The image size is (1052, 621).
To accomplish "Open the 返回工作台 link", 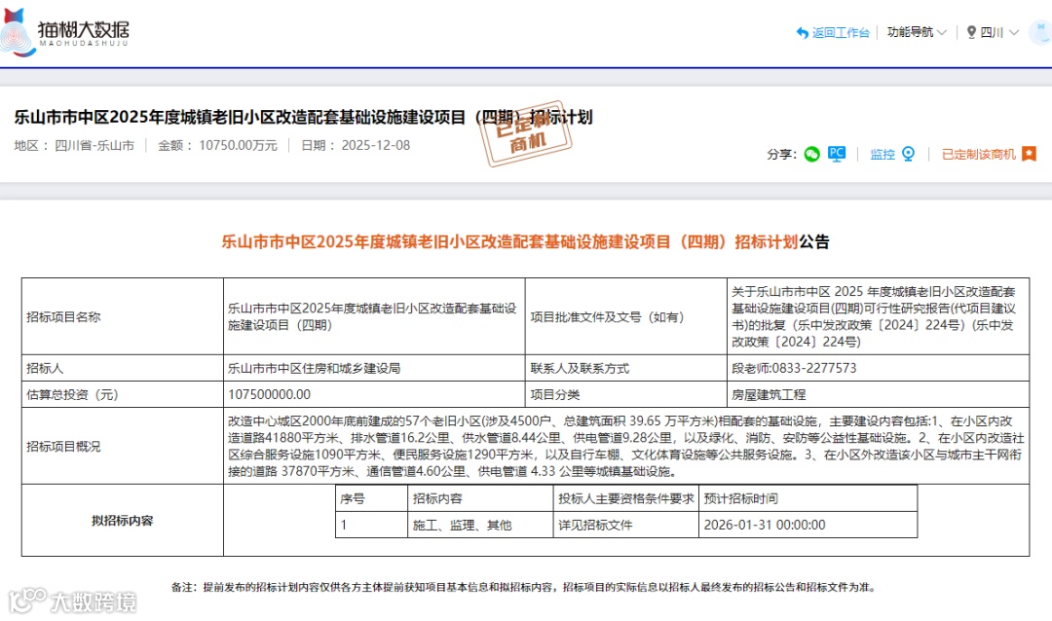I will [x=840, y=32].
